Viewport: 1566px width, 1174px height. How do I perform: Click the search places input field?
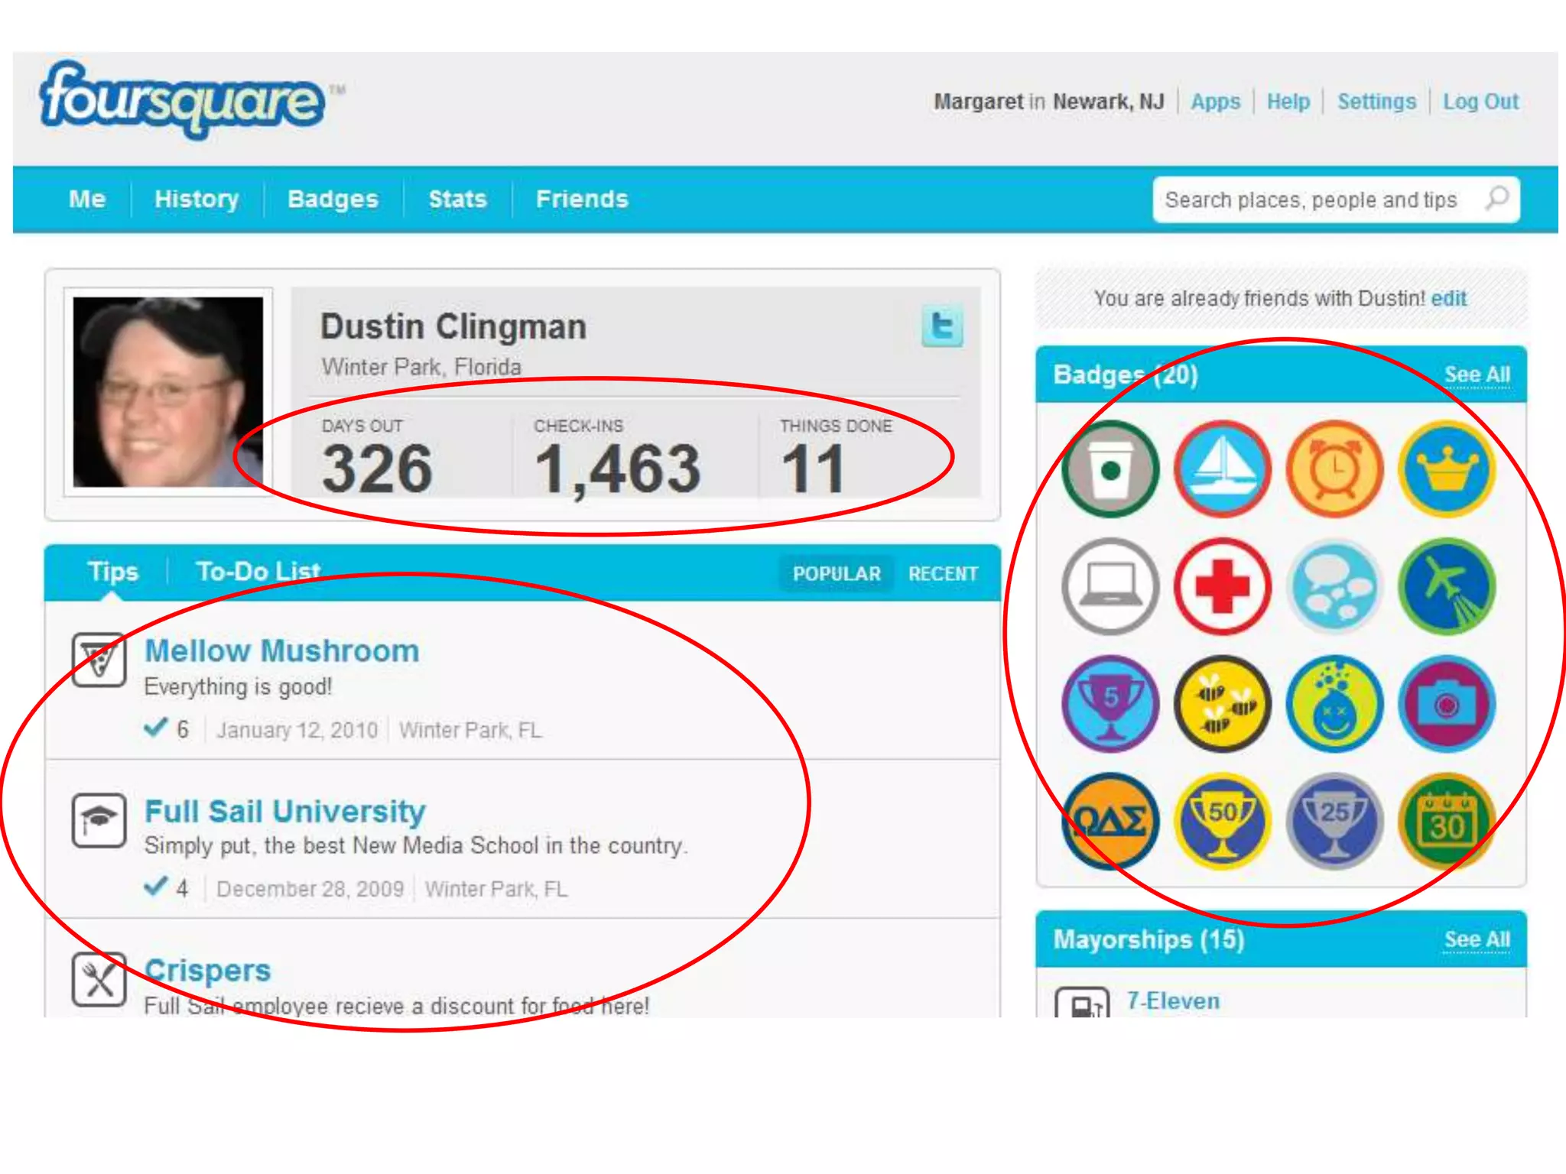(x=1311, y=200)
